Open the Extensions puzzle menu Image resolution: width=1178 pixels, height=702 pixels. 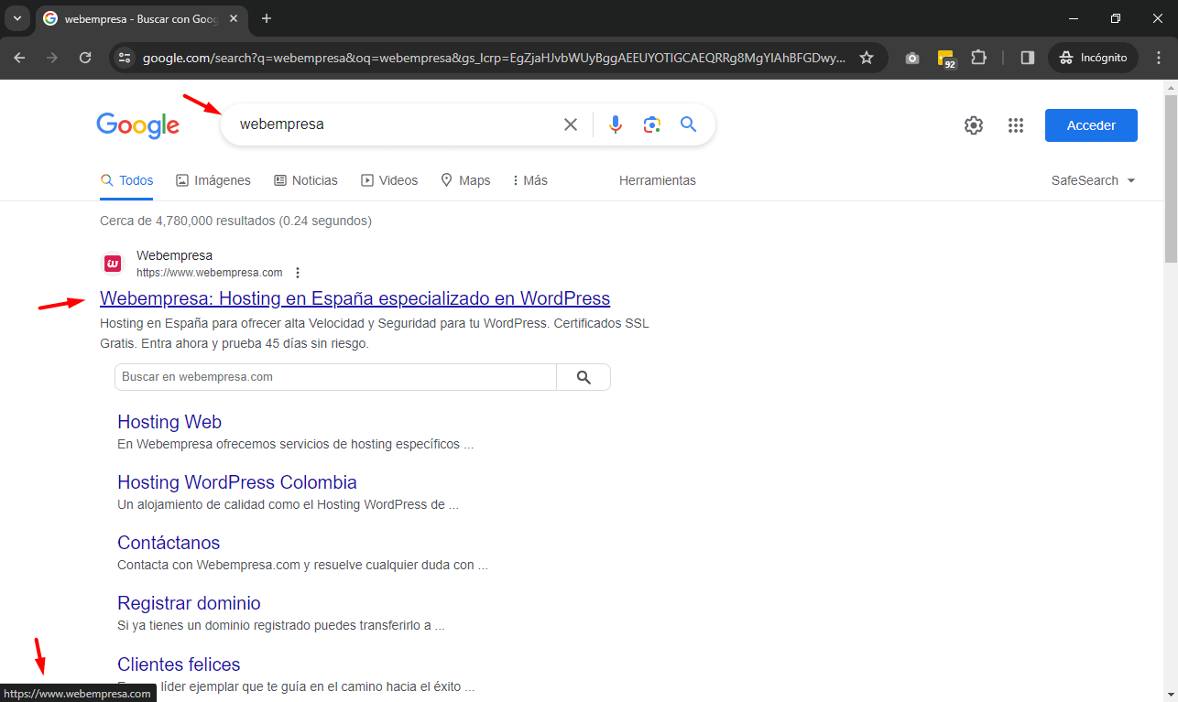[x=978, y=58]
